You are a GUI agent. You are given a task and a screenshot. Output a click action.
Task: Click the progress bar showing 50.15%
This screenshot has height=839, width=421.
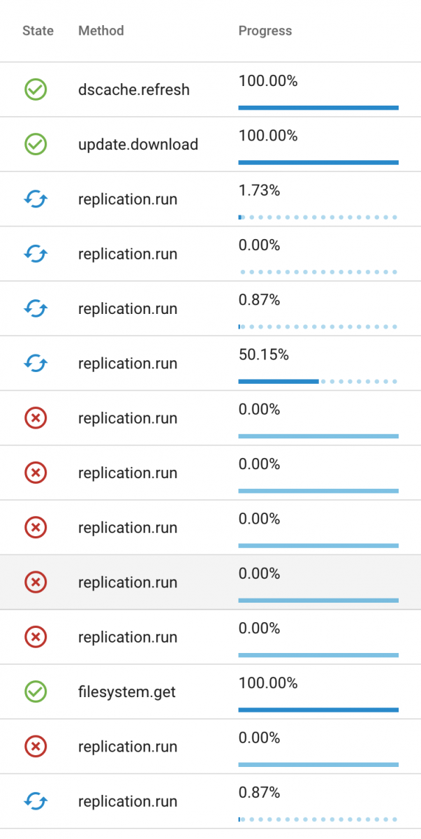click(x=318, y=382)
